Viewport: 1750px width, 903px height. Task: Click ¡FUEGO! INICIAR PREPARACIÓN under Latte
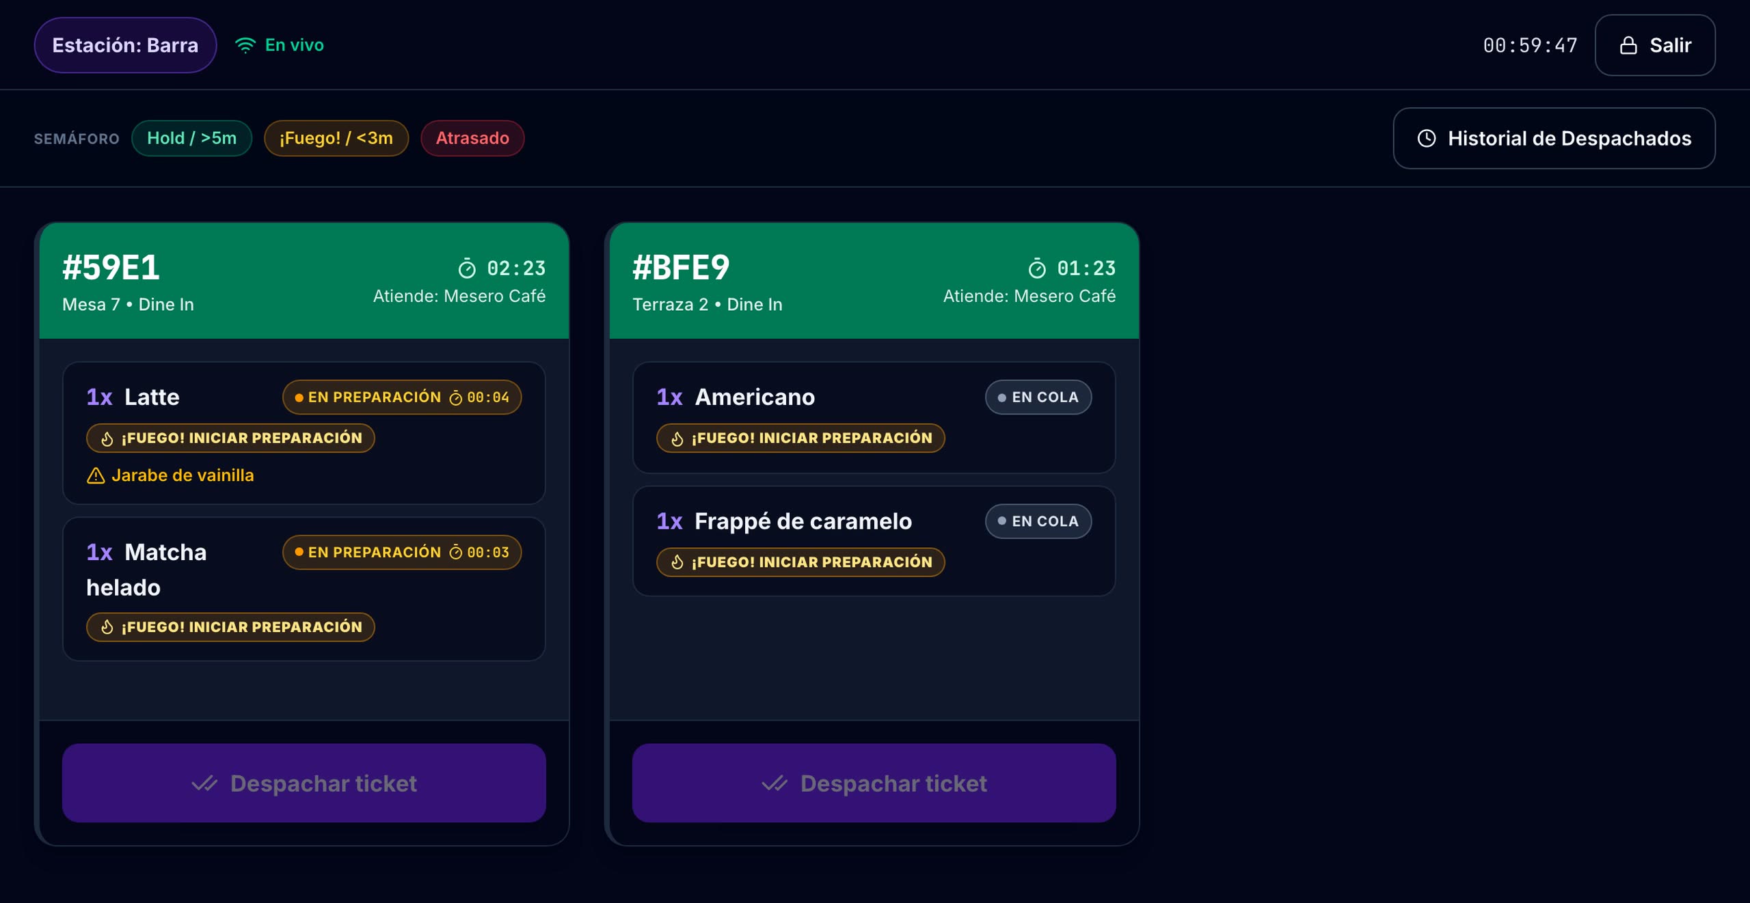(x=230, y=439)
